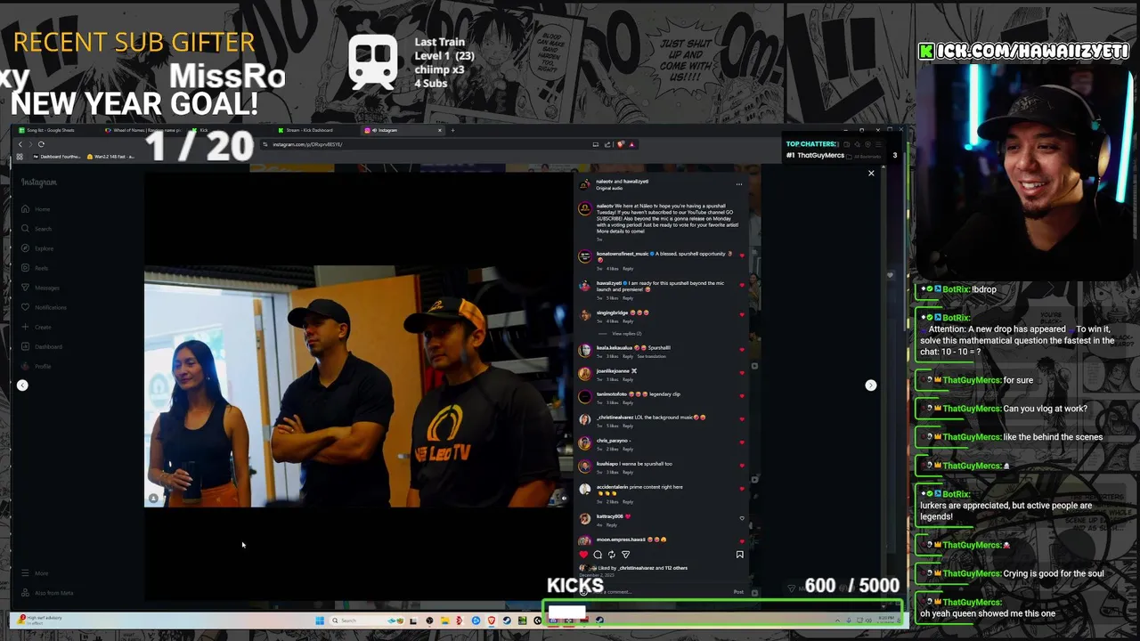Open weather advisory widget on taskbar
This screenshot has width=1140, height=641.
click(x=40, y=620)
